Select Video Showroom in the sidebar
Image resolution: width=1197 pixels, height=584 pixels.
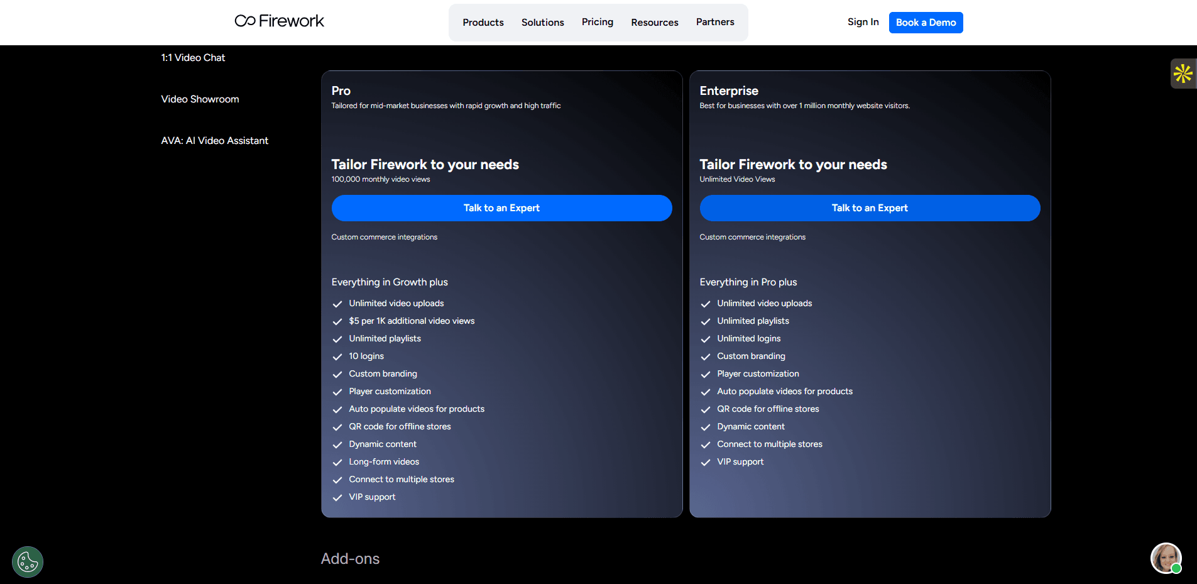click(200, 99)
